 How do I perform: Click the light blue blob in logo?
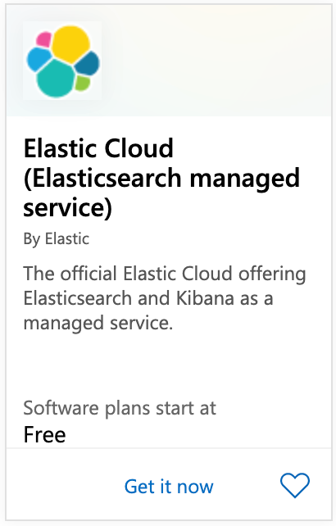(39, 59)
